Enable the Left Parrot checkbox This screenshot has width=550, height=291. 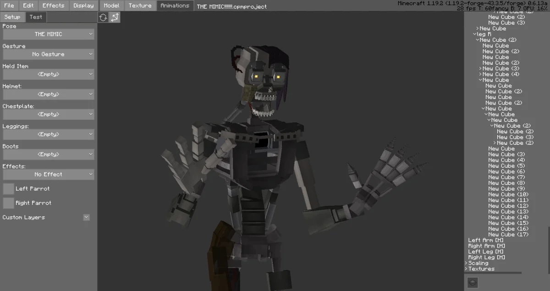(x=8, y=189)
